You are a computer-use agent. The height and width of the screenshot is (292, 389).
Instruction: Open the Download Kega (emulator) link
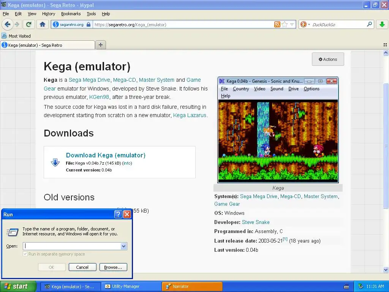point(106,155)
